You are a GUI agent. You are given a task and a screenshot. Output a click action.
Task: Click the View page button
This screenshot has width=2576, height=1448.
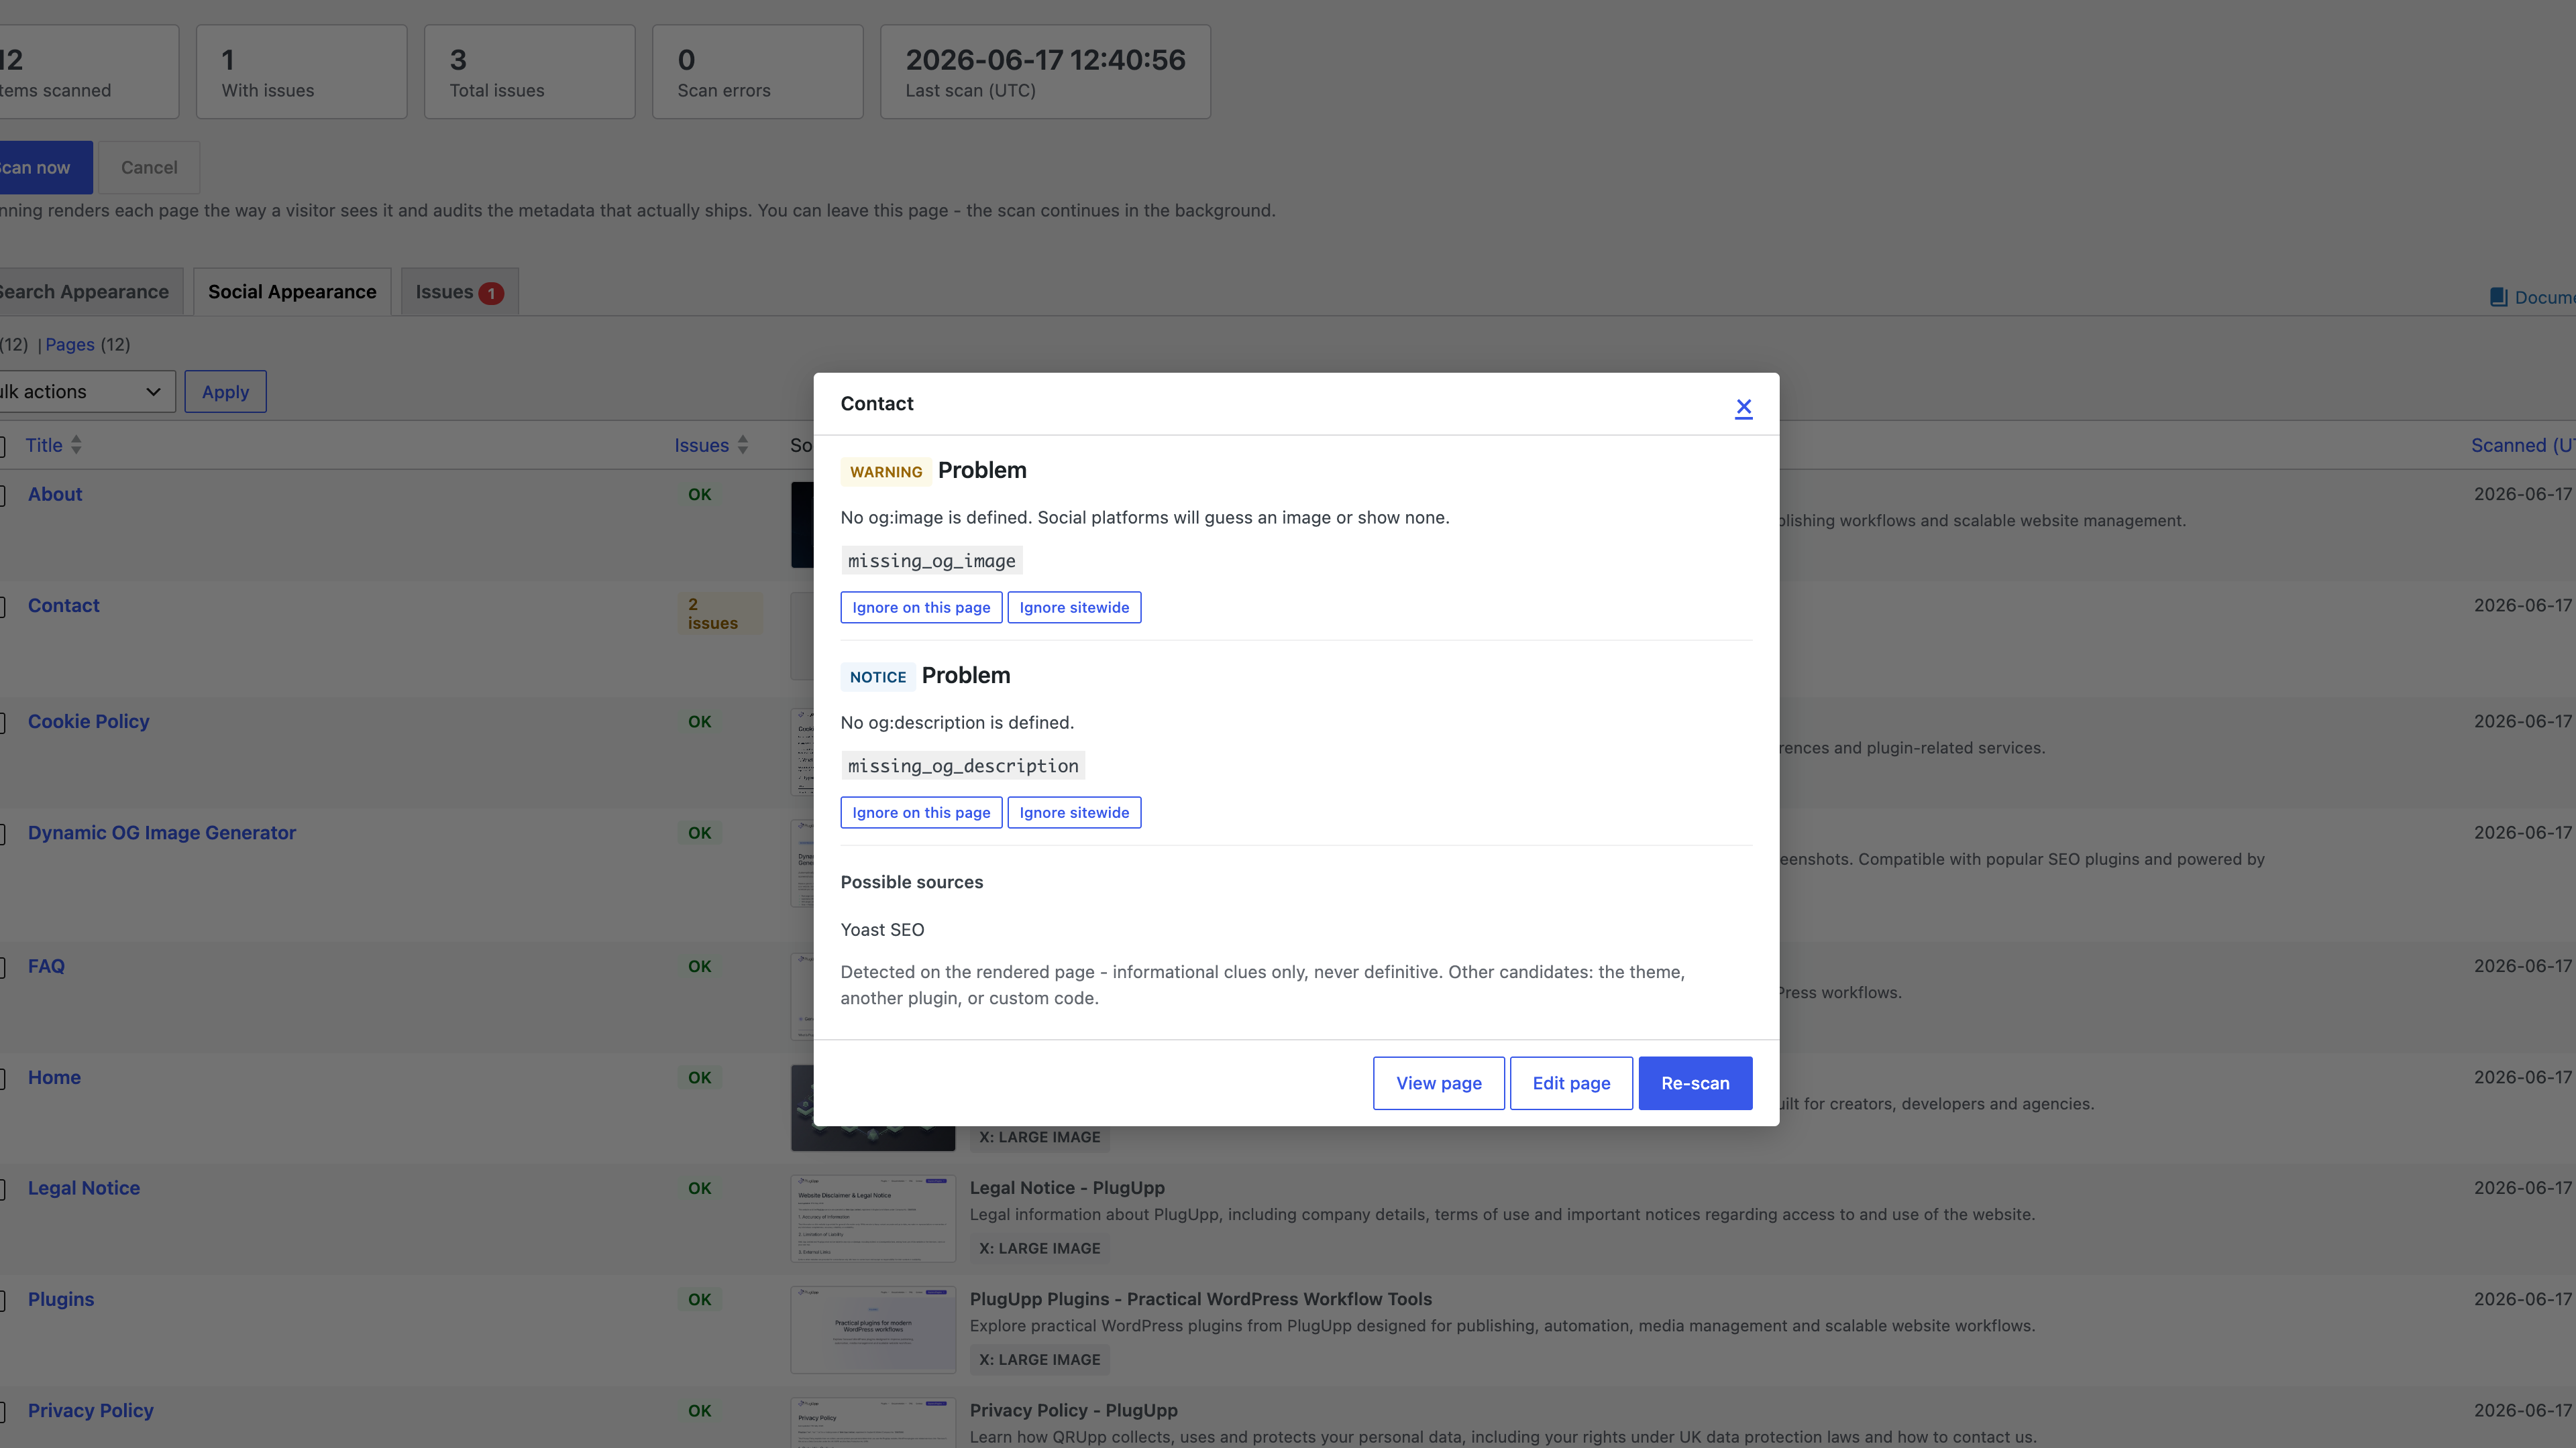tap(1438, 1083)
